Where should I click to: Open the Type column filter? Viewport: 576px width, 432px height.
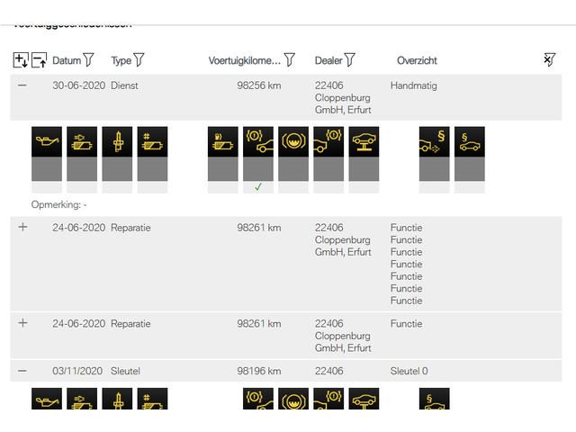(139, 60)
